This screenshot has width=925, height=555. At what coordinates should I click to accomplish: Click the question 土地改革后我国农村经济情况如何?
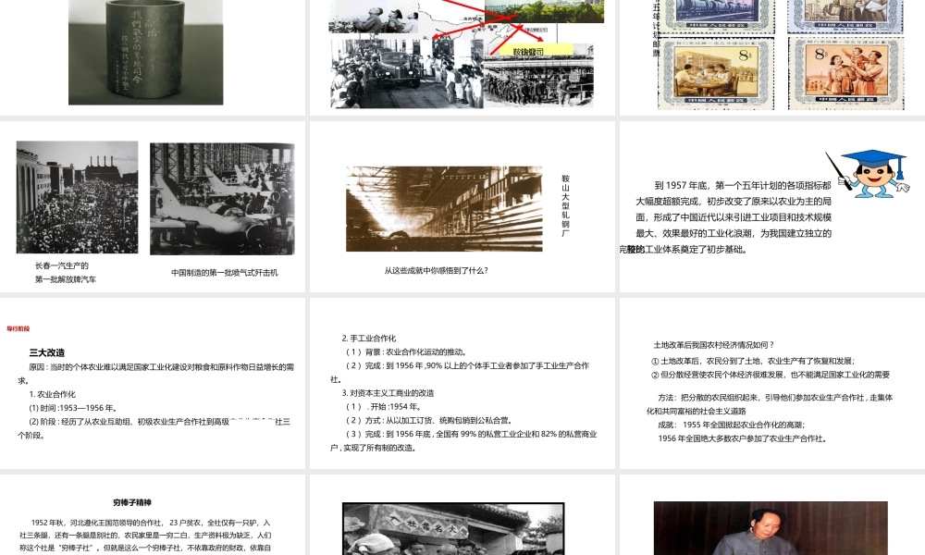point(713,344)
